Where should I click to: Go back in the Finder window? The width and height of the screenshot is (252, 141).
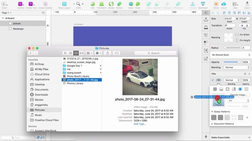(x=31, y=53)
